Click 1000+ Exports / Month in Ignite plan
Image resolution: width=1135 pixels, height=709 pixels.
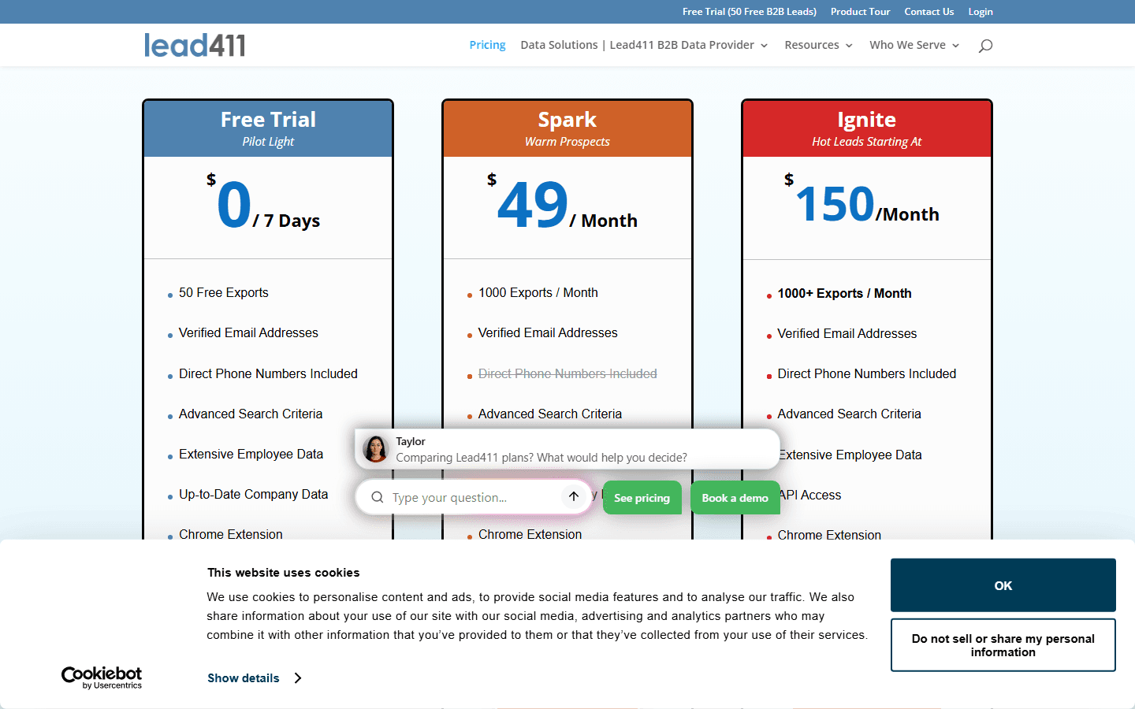(844, 294)
